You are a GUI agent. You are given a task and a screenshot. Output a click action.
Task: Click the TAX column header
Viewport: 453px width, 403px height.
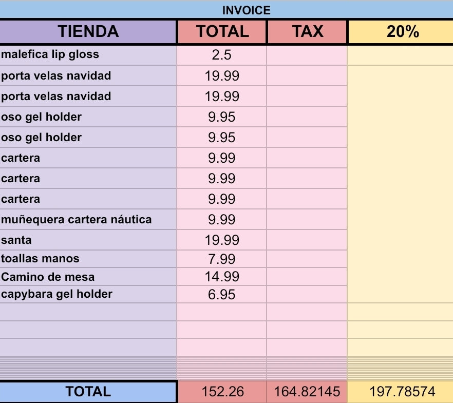click(307, 32)
